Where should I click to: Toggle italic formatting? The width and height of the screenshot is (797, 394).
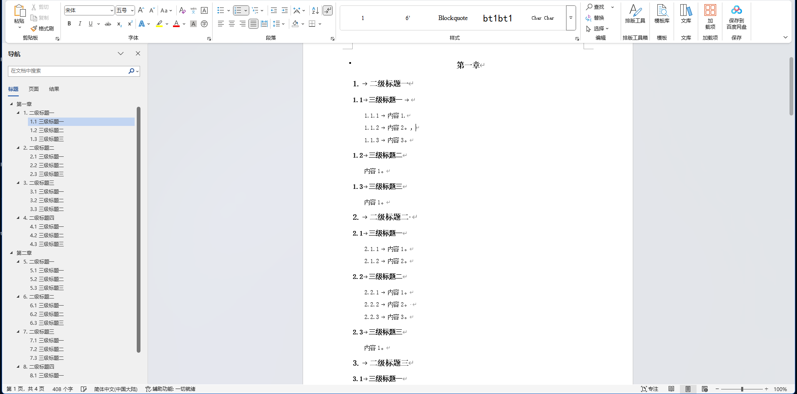[80, 24]
